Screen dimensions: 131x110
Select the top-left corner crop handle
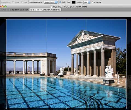[6, 19]
